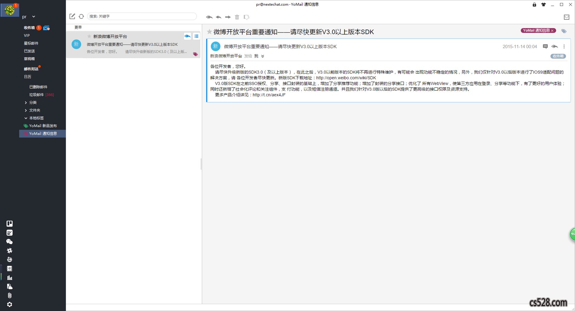Viewport: 575px width, 311px height.
Task: Click the sender avatar 新 in mail list
Action: [x=76, y=44]
